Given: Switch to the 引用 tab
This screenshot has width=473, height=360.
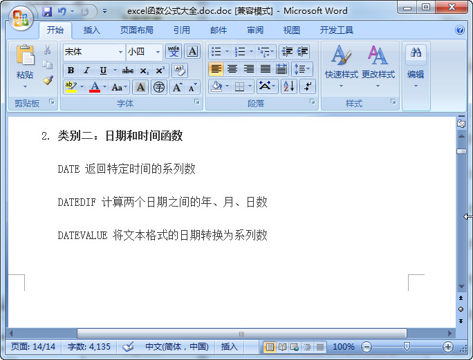Looking at the screenshot, I should (x=182, y=30).
